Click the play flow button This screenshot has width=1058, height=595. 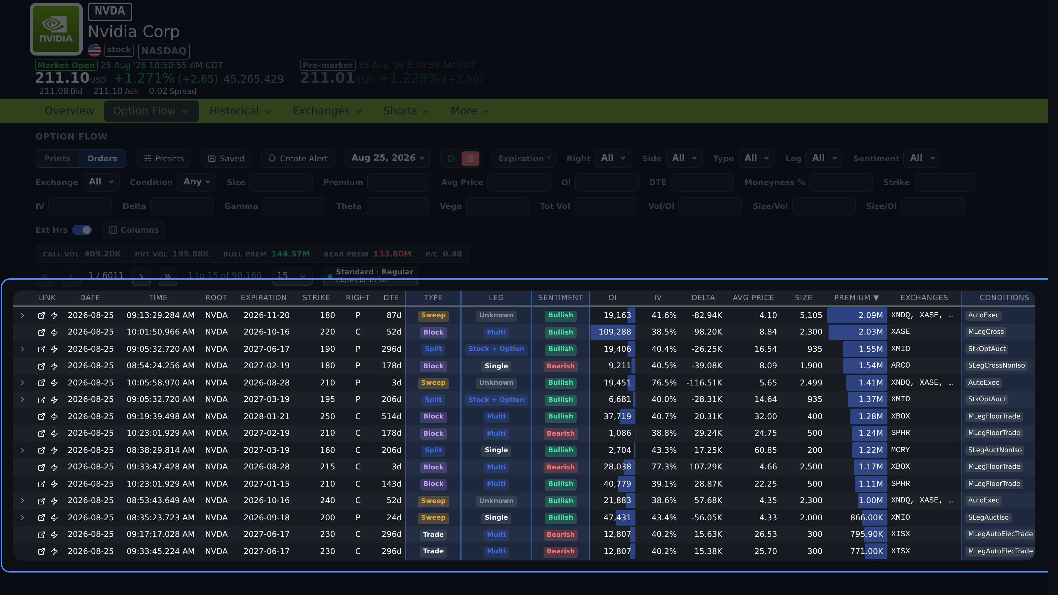pyautogui.click(x=451, y=159)
